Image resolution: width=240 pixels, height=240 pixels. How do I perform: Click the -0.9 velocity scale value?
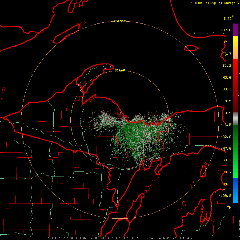coord(227,113)
